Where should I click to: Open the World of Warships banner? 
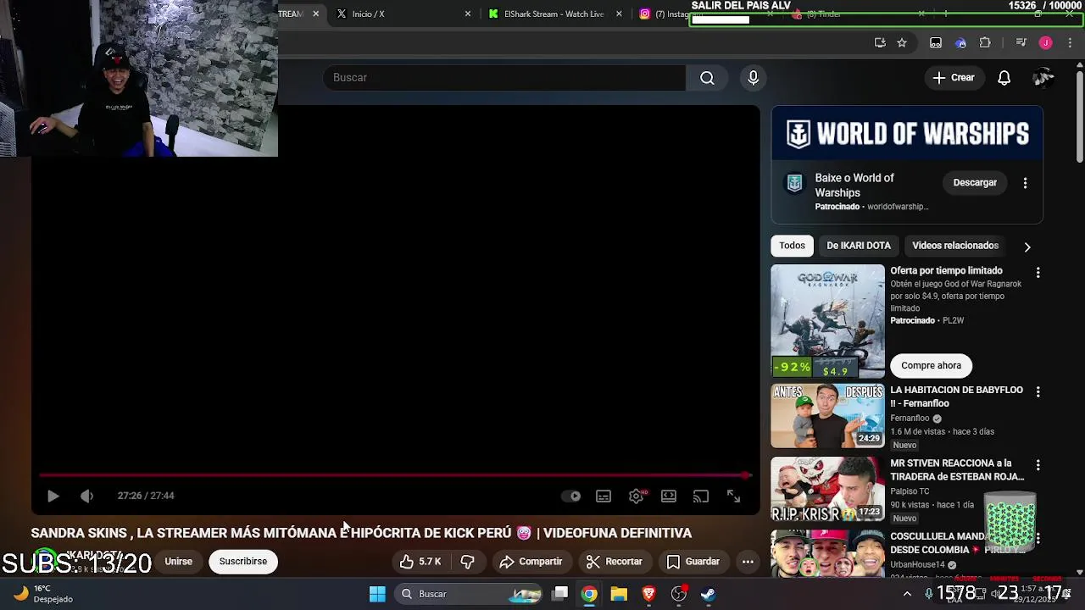coord(907,133)
